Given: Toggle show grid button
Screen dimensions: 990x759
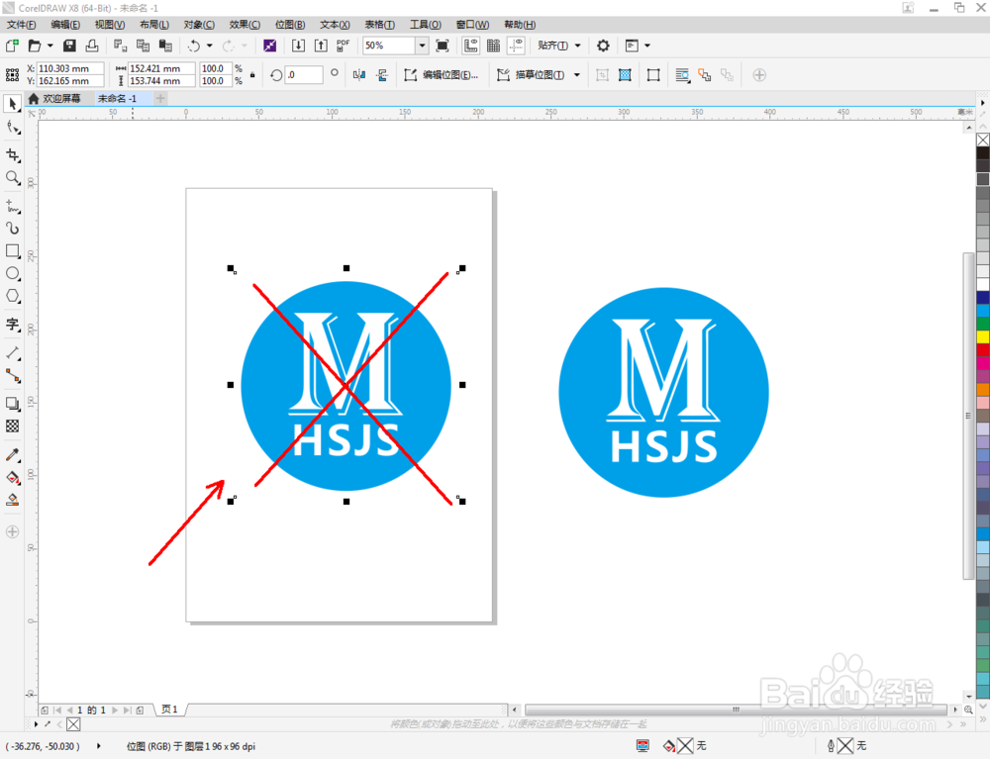Looking at the screenshot, I should point(493,46).
